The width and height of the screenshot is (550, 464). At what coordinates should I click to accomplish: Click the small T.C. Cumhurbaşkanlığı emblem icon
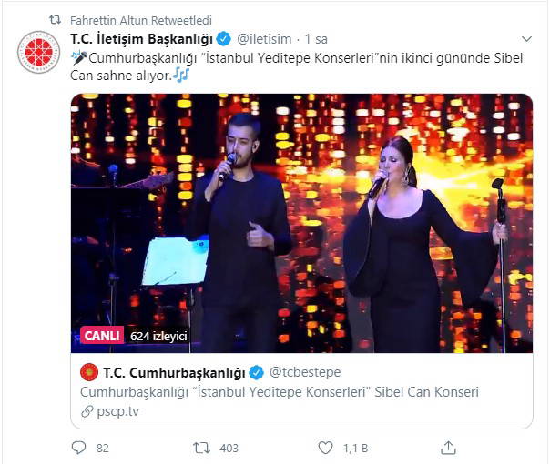(x=88, y=373)
